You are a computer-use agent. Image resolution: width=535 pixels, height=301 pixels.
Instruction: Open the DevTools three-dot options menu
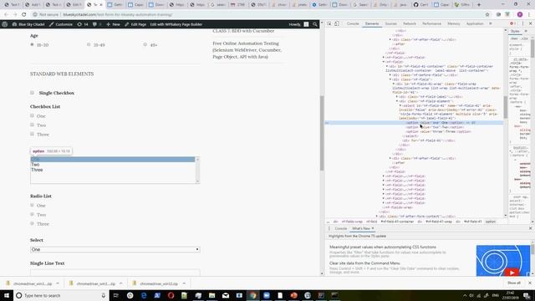(x=522, y=23)
